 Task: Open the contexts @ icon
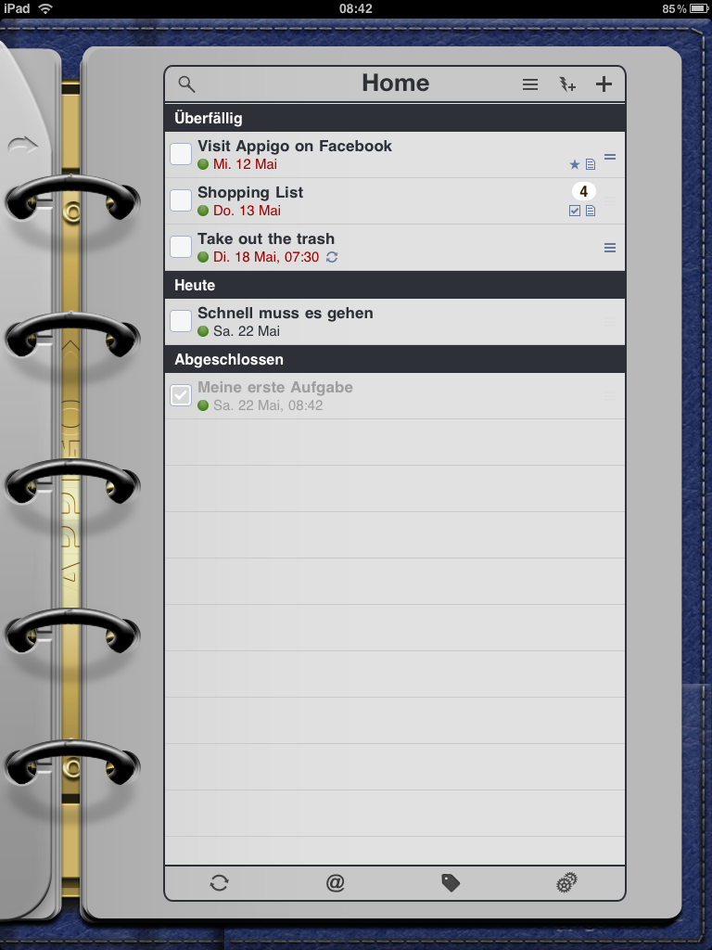click(335, 883)
